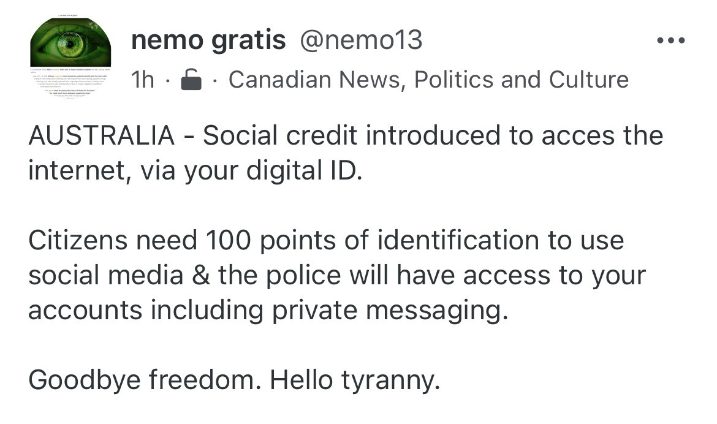The width and height of the screenshot is (717, 424).
Task: Click the display name "nemo gratis"
Action: [208, 41]
